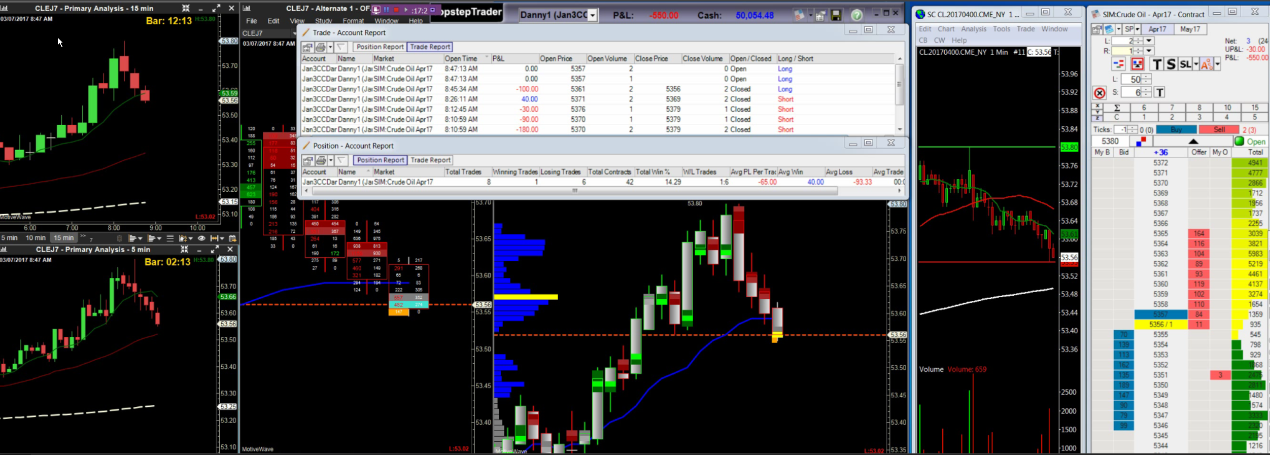Viewport: 1270px width, 455px height.
Task: Open the Trade menu in SC chart window
Action: coord(1025,29)
